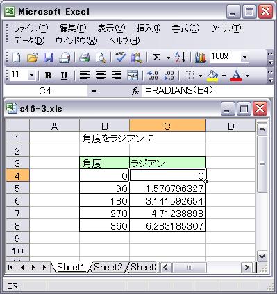
Task: Toggle Bold formatting
Action: [48, 76]
